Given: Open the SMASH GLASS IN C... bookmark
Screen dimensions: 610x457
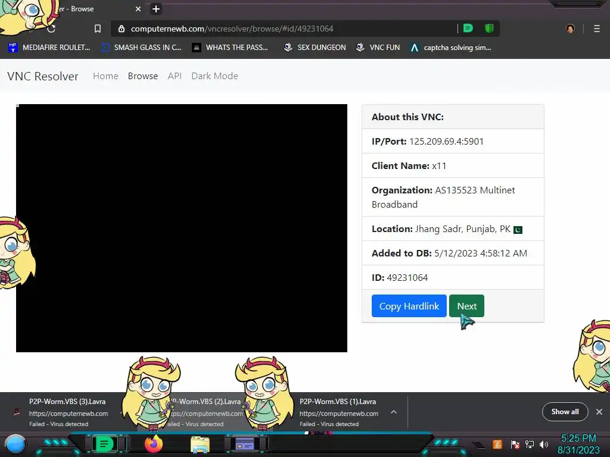Looking at the screenshot, I should click(x=141, y=48).
